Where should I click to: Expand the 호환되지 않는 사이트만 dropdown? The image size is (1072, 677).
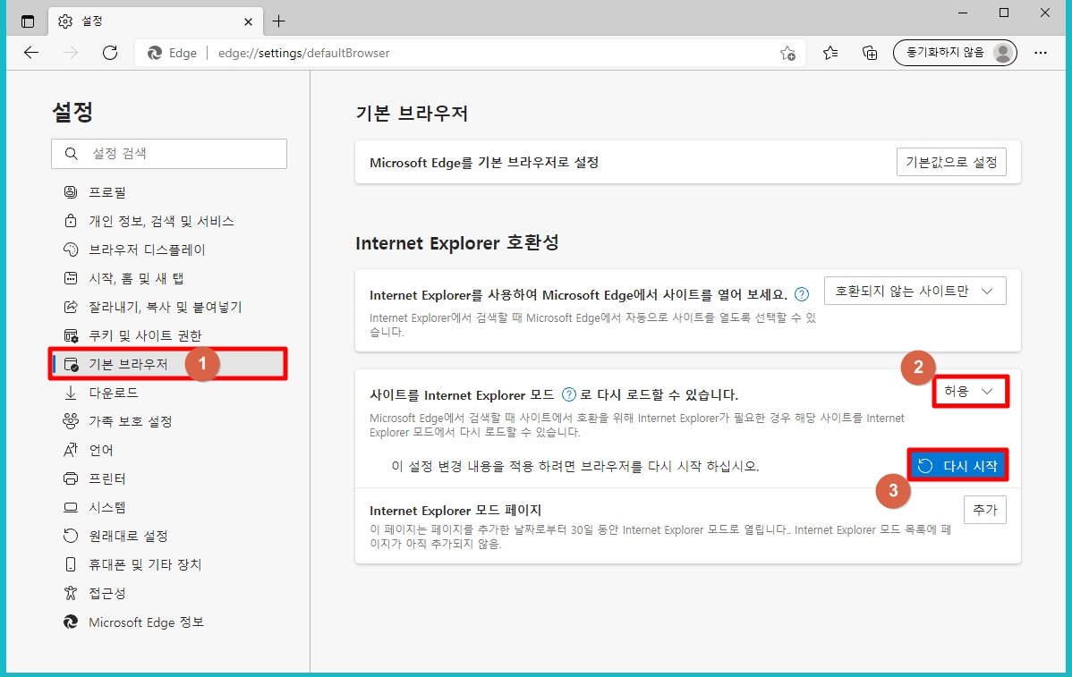point(915,291)
